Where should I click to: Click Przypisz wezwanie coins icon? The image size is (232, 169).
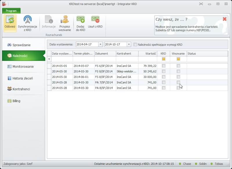65,19
